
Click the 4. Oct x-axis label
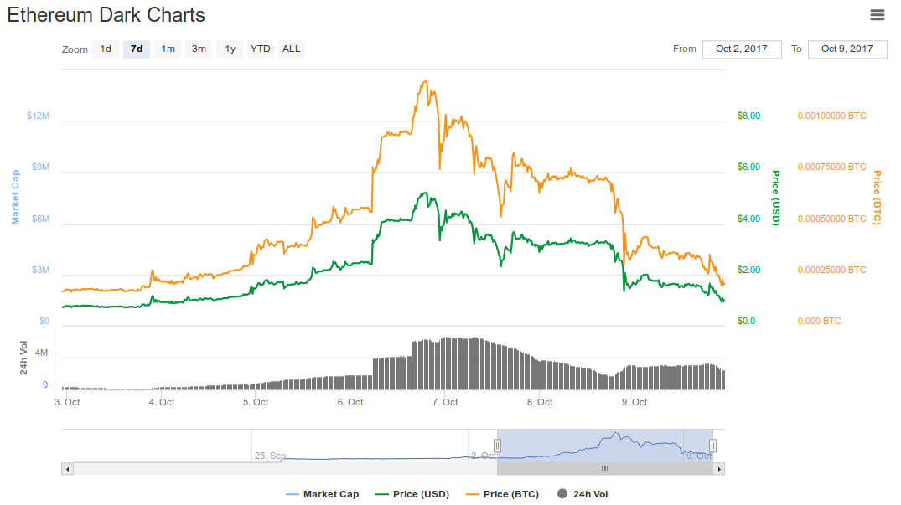(162, 402)
